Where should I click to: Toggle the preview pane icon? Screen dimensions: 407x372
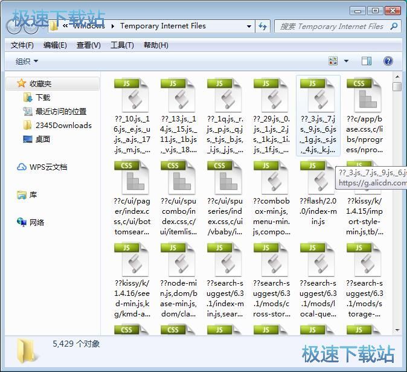tap(367, 61)
